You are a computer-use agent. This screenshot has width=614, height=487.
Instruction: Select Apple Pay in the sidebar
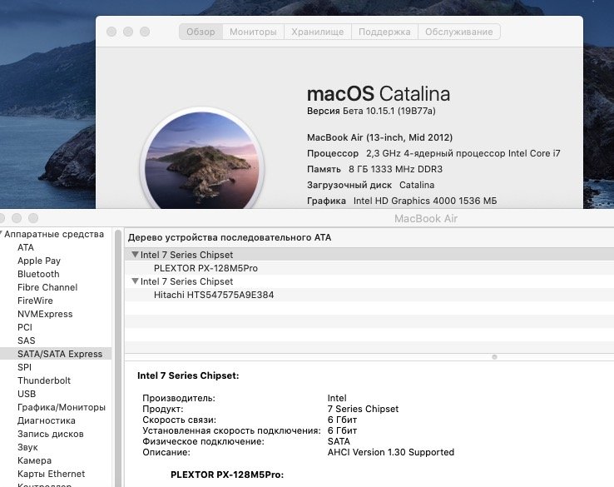39,261
